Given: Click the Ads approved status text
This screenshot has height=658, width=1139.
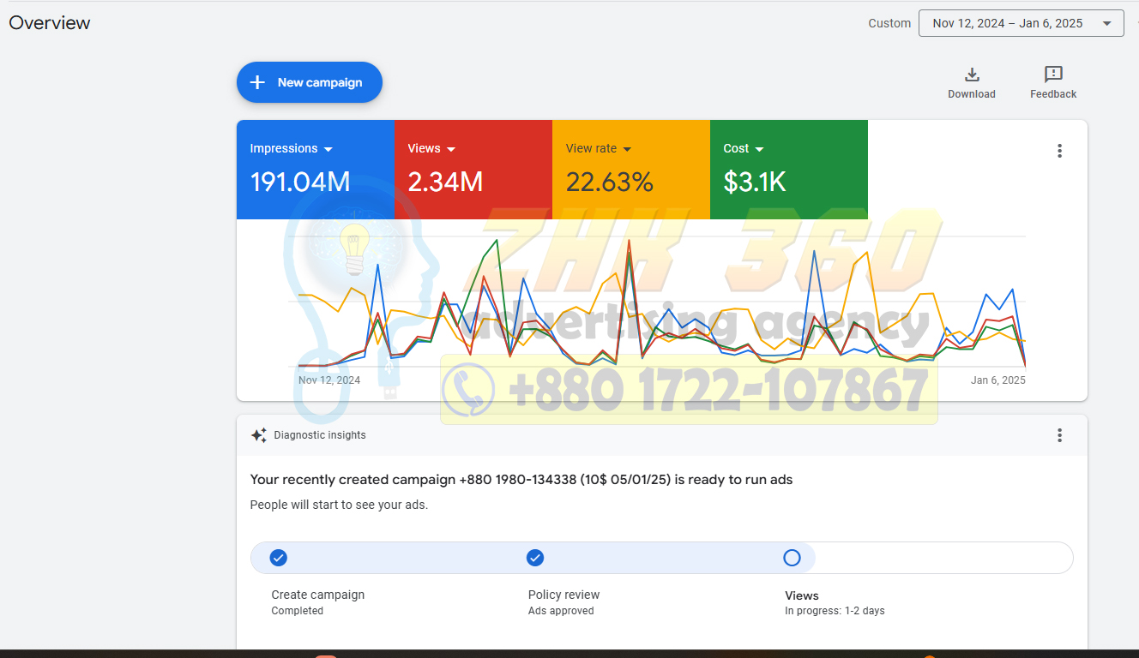Looking at the screenshot, I should click(561, 611).
